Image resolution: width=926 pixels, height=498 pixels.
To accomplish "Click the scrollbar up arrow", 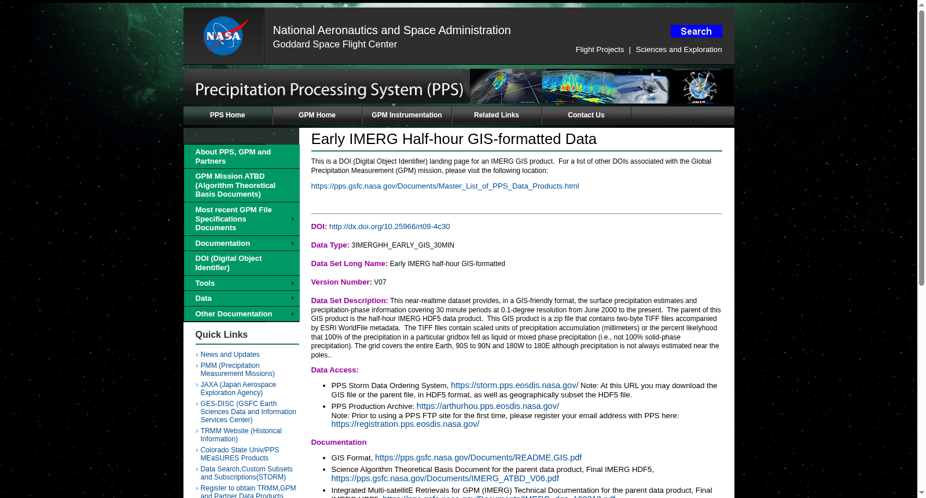I will point(921,5).
